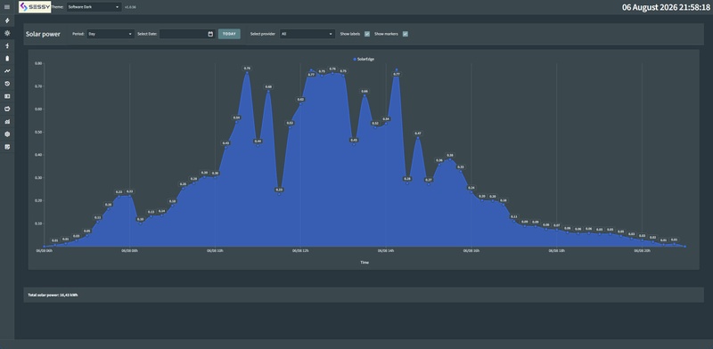The image size is (713, 349).
Task: Select the sun solar power sidebar icon
Action: [x=7, y=33]
